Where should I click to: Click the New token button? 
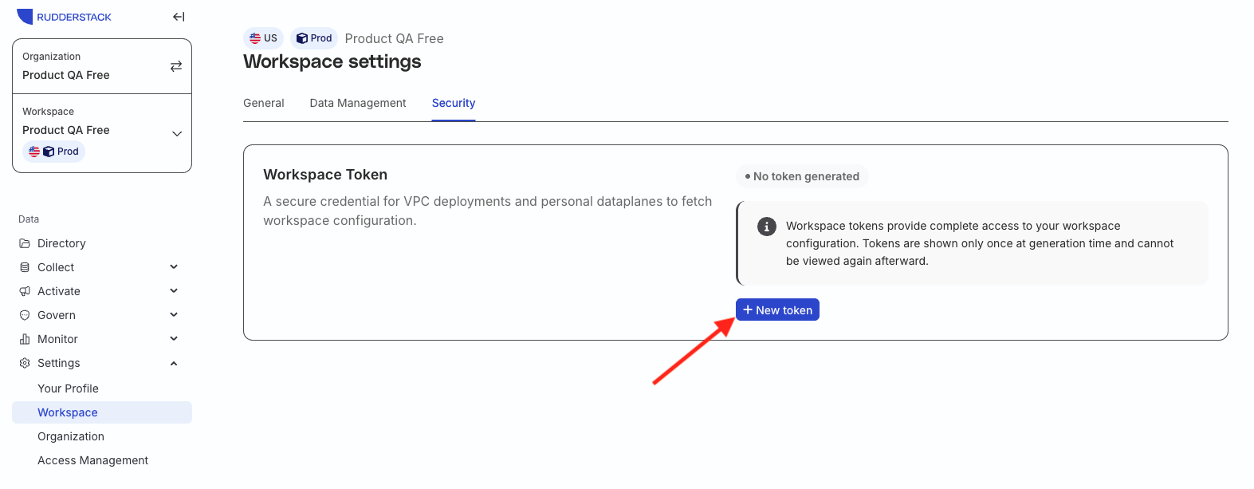pyautogui.click(x=777, y=310)
